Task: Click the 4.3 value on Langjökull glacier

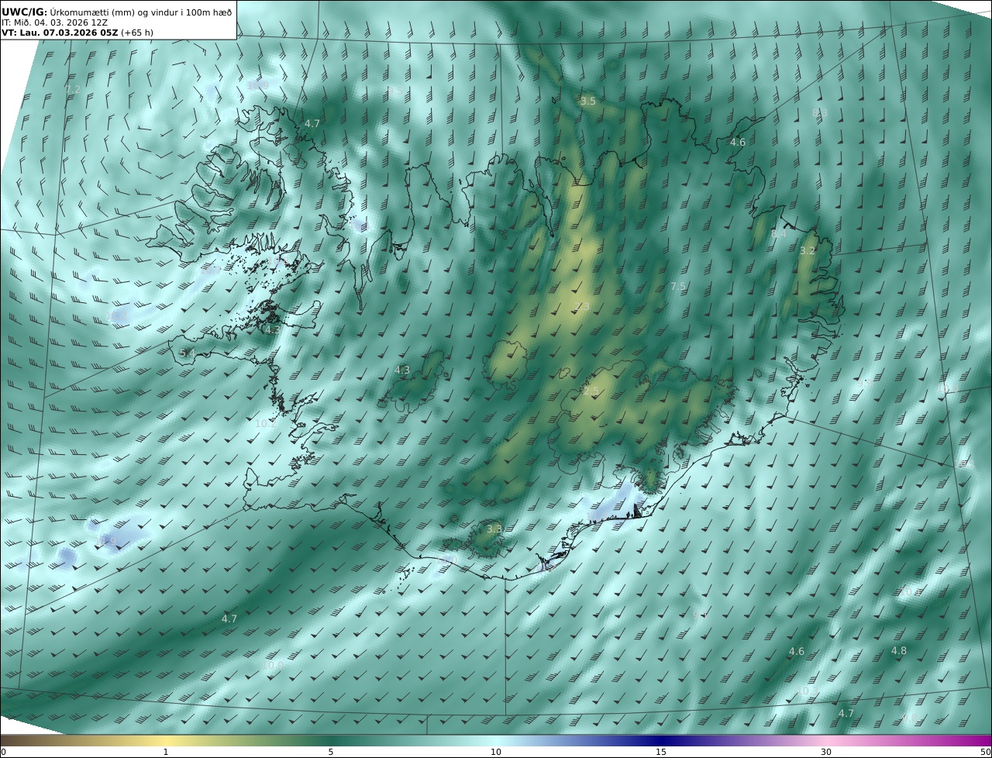Action: tap(402, 370)
